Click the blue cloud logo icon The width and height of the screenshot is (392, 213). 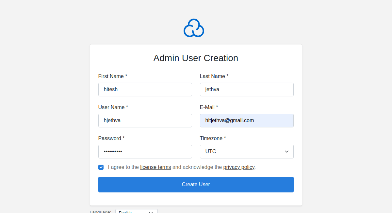[194, 28]
